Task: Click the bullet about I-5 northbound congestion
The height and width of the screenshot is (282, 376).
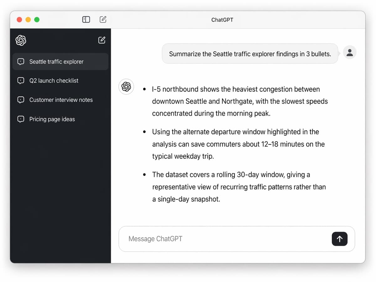Action: pos(236,101)
